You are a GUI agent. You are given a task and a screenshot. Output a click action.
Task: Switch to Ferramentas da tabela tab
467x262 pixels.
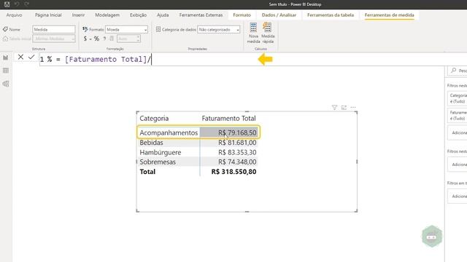tap(331, 15)
